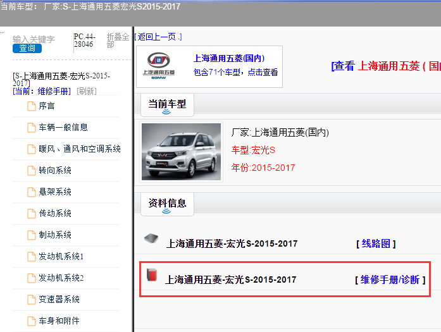The height and width of the screenshot is (332, 441).
Task: Select 悬架系统 in the sidebar
Action: pos(55,192)
